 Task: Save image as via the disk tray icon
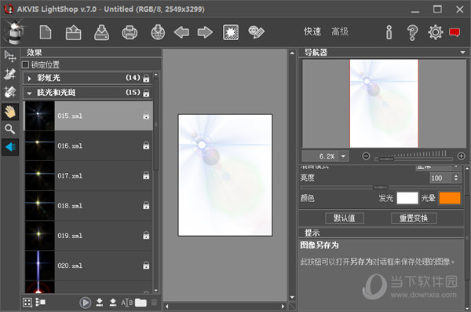click(x=101, y=32)
